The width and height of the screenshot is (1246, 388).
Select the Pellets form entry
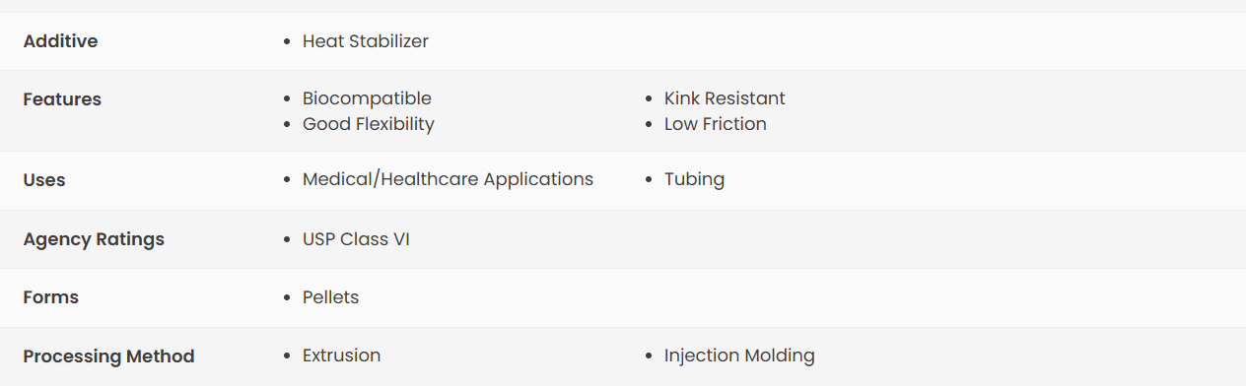point(331,297)
